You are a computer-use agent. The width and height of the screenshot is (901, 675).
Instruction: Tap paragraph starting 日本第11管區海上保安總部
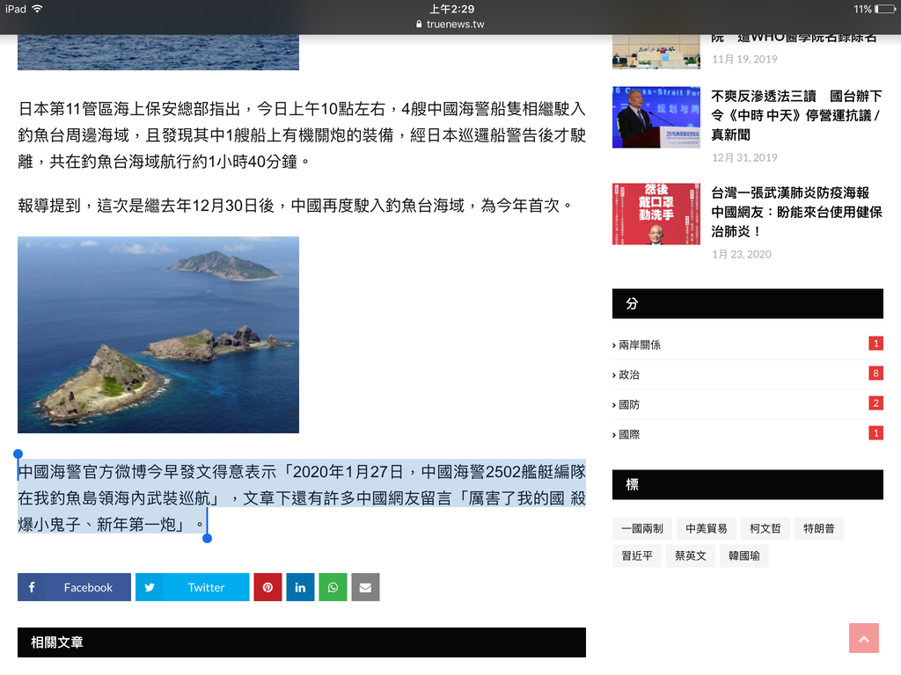pos(302,134)
